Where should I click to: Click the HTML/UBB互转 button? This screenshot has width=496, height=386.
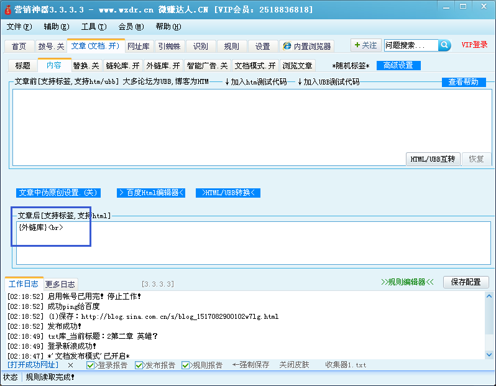tap(433, 159)
